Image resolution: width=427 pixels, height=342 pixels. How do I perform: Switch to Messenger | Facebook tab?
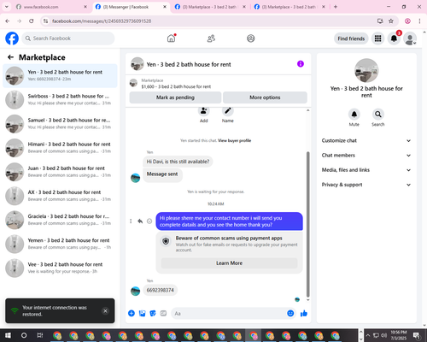(131, 7)
